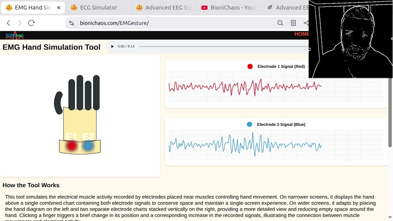Viewport: 393px width, 221px height.
Task: Toggle the Electrode 2 Signal (Blue) legend
Action: coord(276,124)
